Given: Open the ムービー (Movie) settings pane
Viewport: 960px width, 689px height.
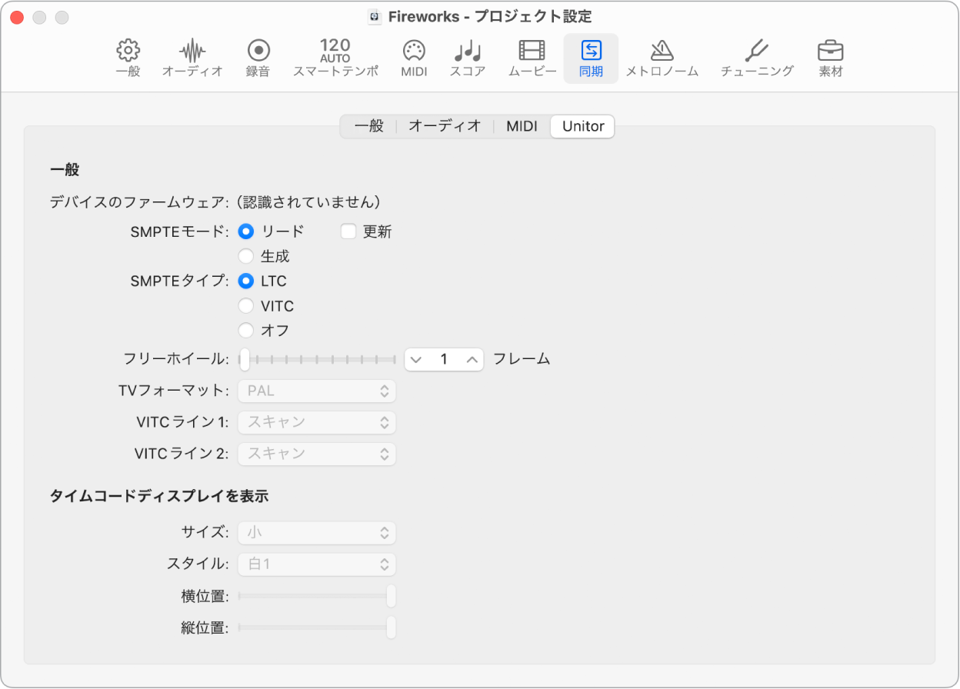Looking at the screenshot, I should pos(531,58).
